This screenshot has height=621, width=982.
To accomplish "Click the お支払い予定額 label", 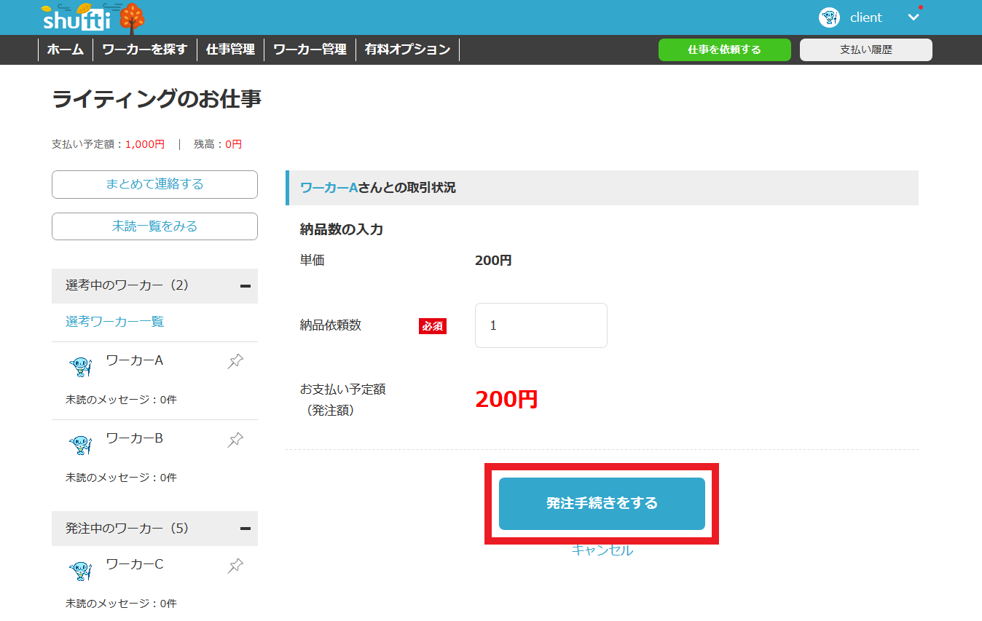I will click(343, 400).
